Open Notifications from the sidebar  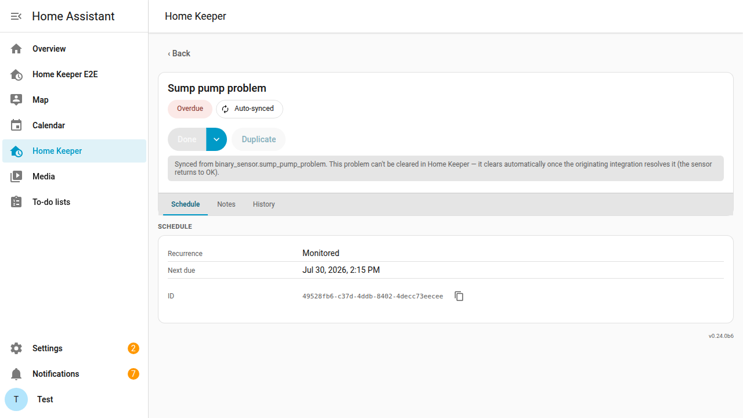(74, 374)
